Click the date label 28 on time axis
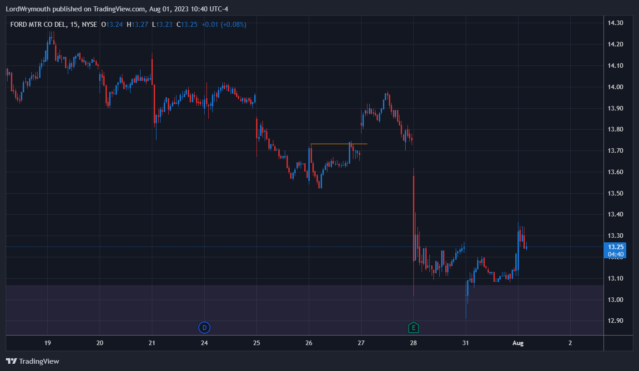 pos(413,343)
